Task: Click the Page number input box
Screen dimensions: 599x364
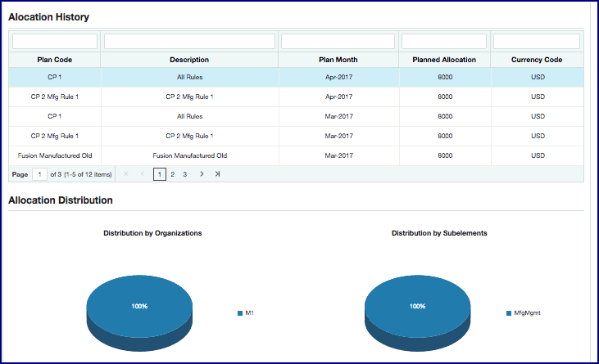Action: [39, 174]
